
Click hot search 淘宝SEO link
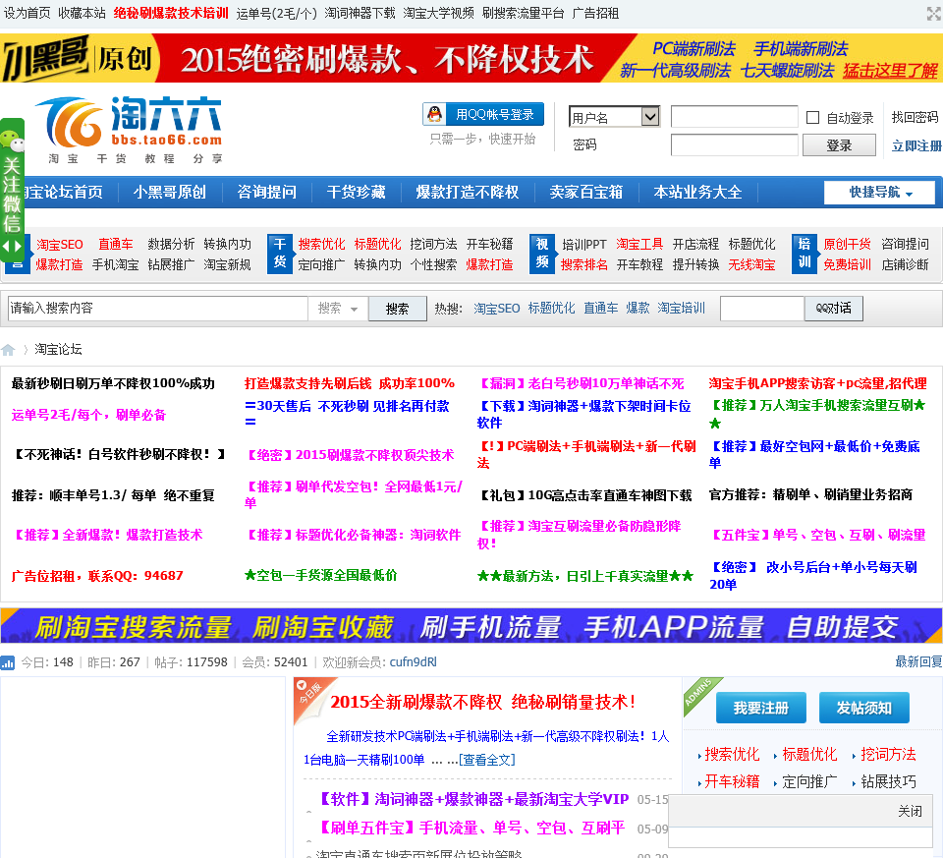(497, 309)
